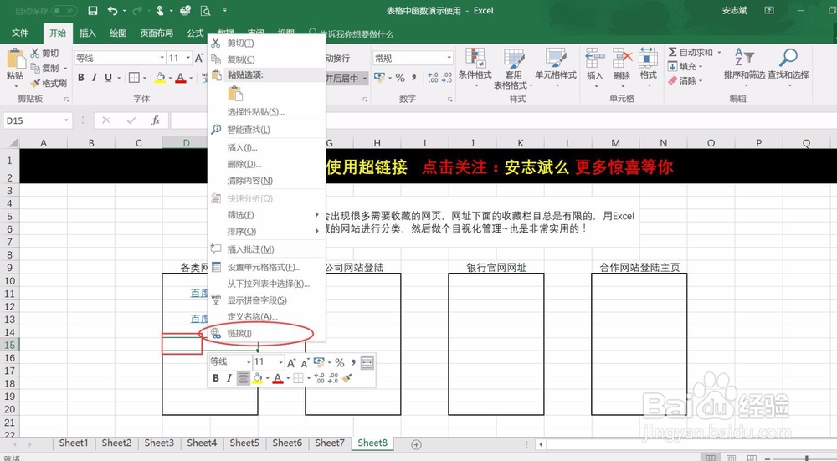
Task: Toggle Bold in ribbon font group
Action: (x=81, y=77)
